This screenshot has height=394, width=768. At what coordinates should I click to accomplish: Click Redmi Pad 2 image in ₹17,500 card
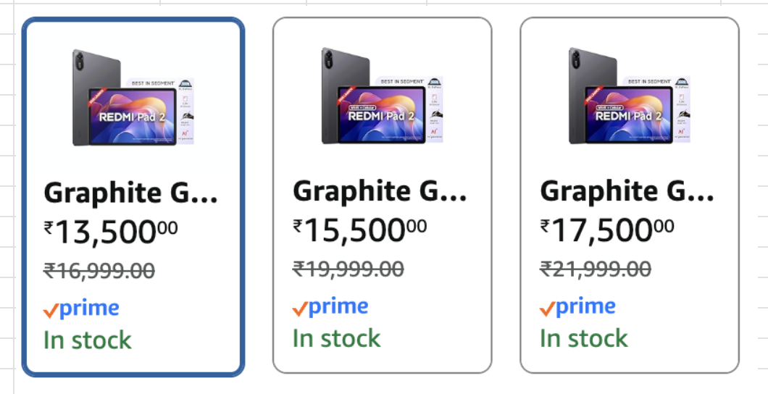(629, 96)
